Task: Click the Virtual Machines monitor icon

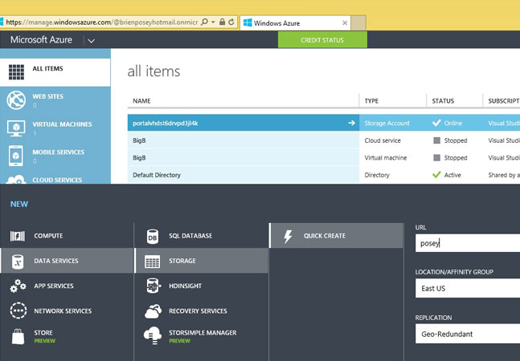Action: (16, 128)
